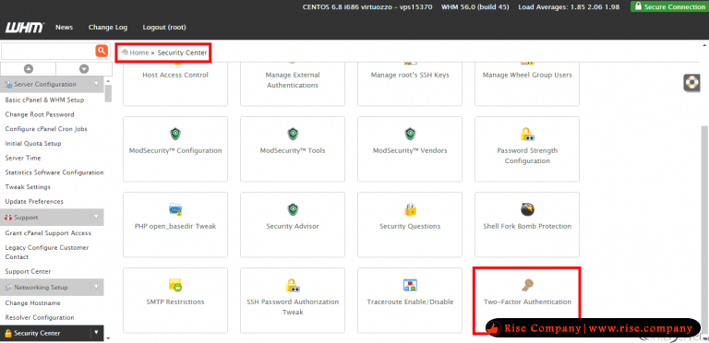Open Configure cPanel Cron Jobs
This screenshot has width=709, height=343.
pos(46,129)
